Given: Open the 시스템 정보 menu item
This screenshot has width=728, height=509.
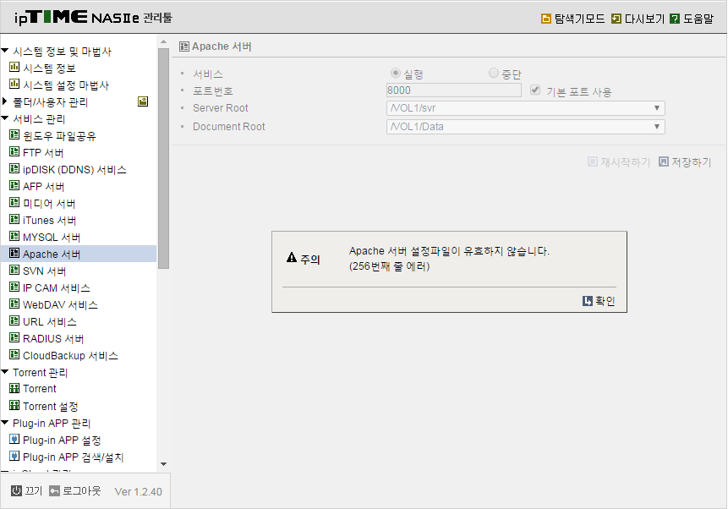Looking at the screenshot, I should point(49,68).
